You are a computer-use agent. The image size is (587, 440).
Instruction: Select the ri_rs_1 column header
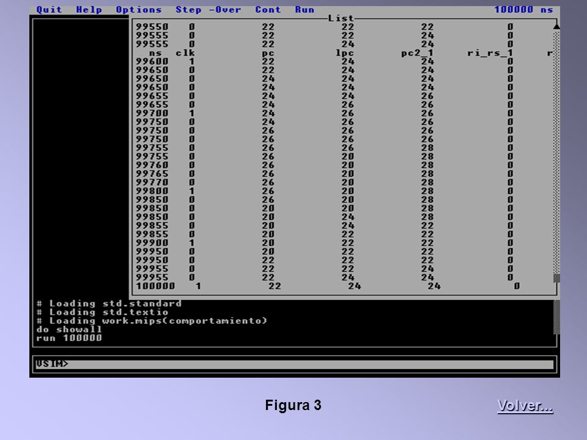coord(490,53)
